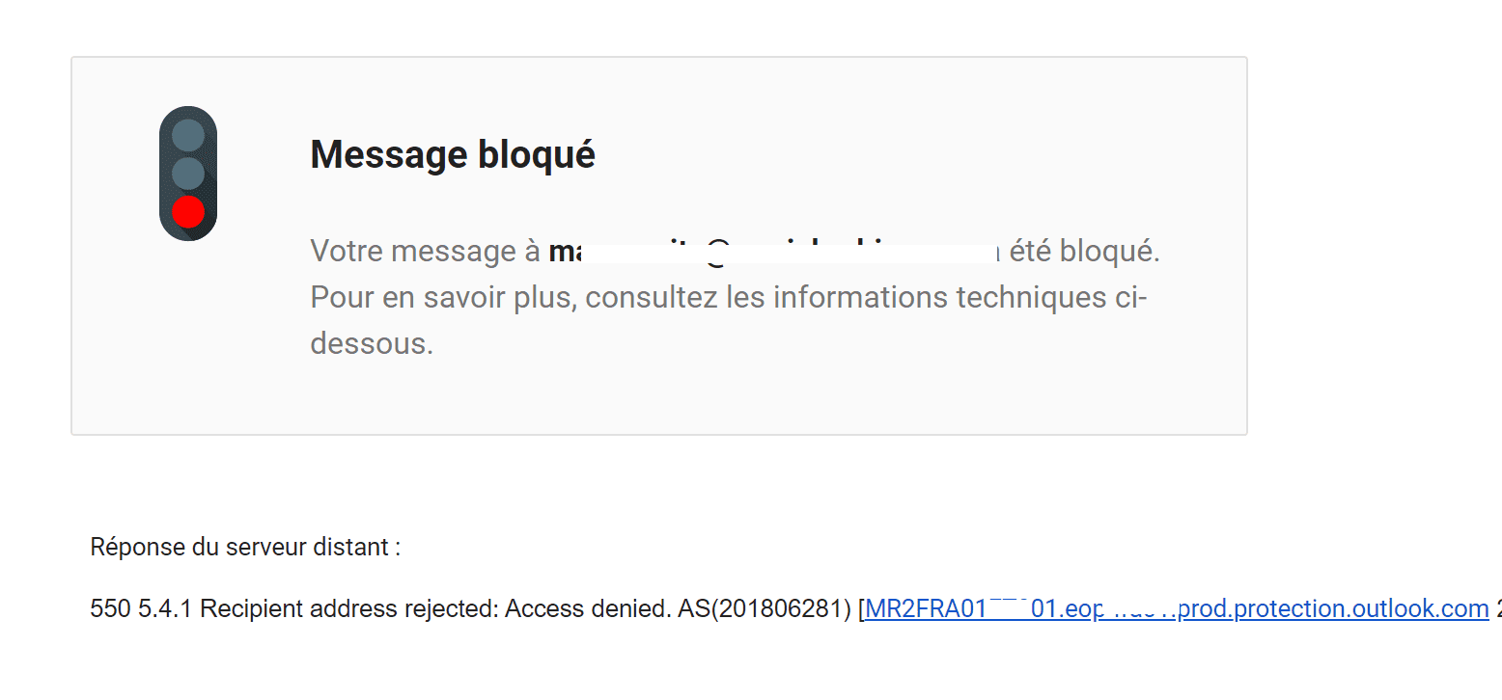The height and width of the screenshot is (700, 1502).
Task: Click the red light on the traffic signal
Action: coord(188,211)
